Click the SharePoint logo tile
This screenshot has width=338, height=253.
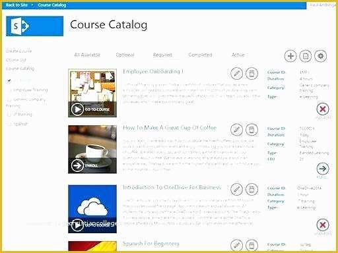coord(35,26)
